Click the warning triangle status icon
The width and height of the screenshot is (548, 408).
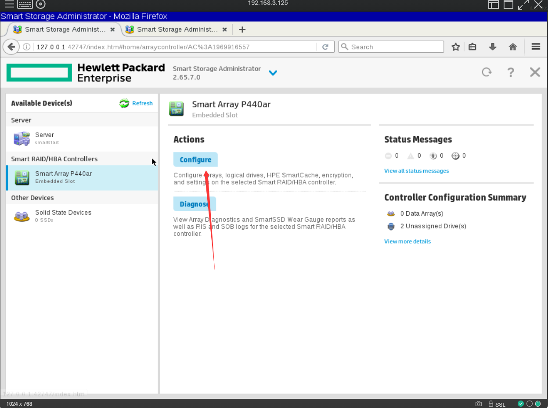point(411,155)
